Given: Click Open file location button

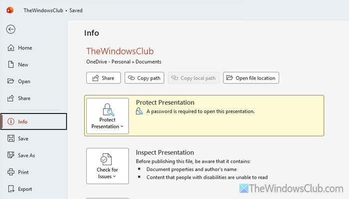Looking at the screenshot, I should tap(251, 78).
